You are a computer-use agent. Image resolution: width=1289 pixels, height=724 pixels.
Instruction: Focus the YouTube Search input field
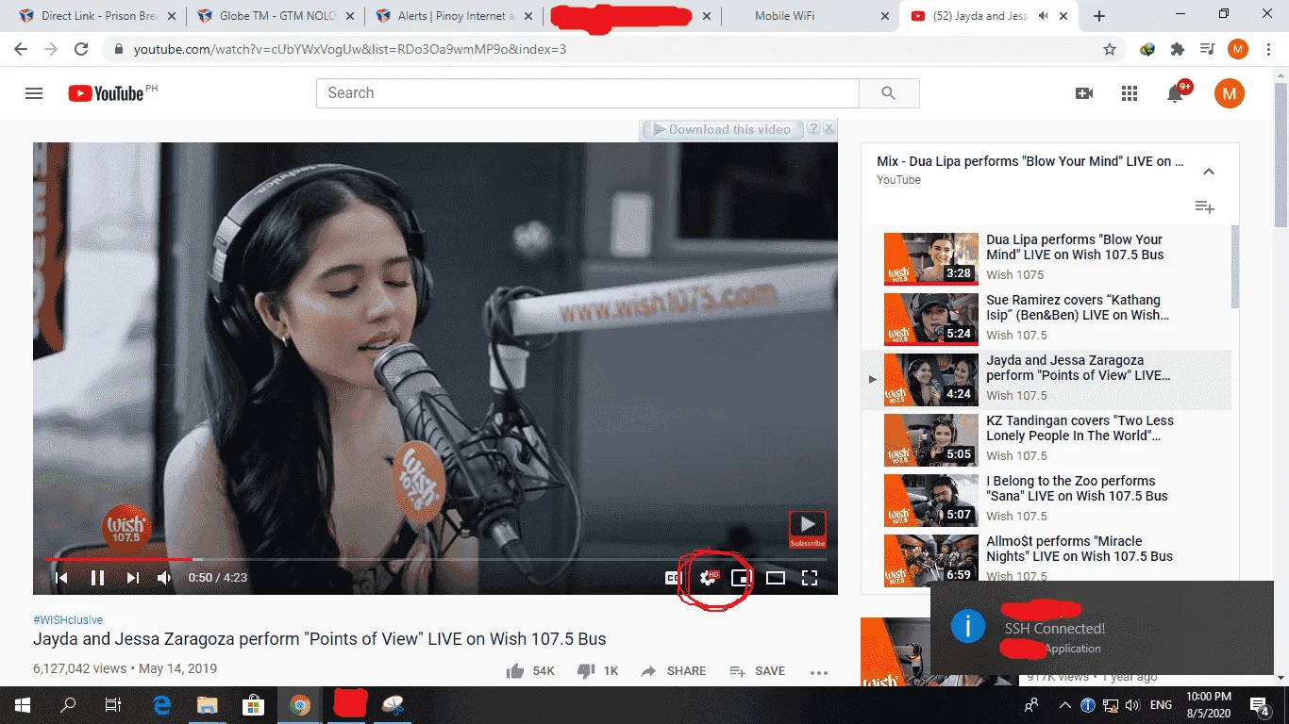pyautogui.click(x=587, y=93)
